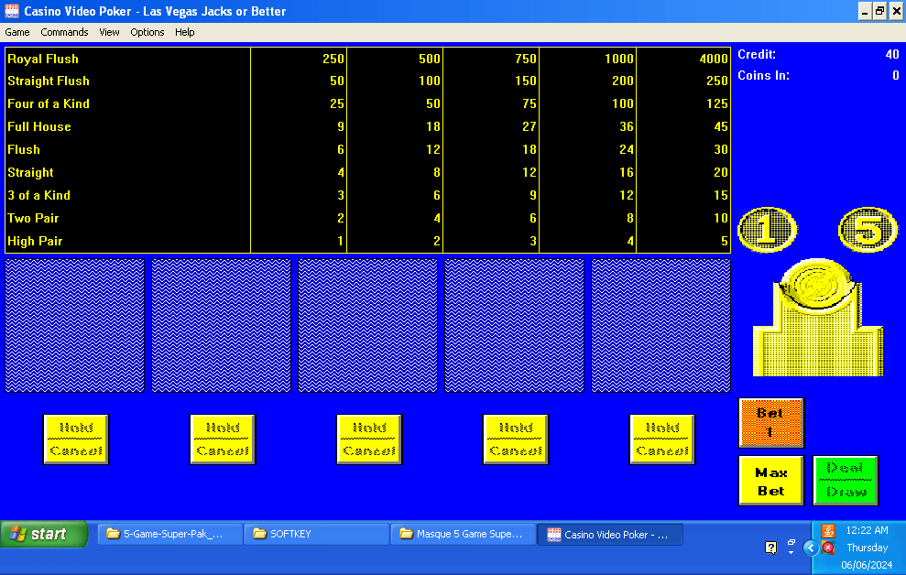Screen dimensions: 906x575
Task: Click the gold coin slot machine graphic
Action: point(817,318)
